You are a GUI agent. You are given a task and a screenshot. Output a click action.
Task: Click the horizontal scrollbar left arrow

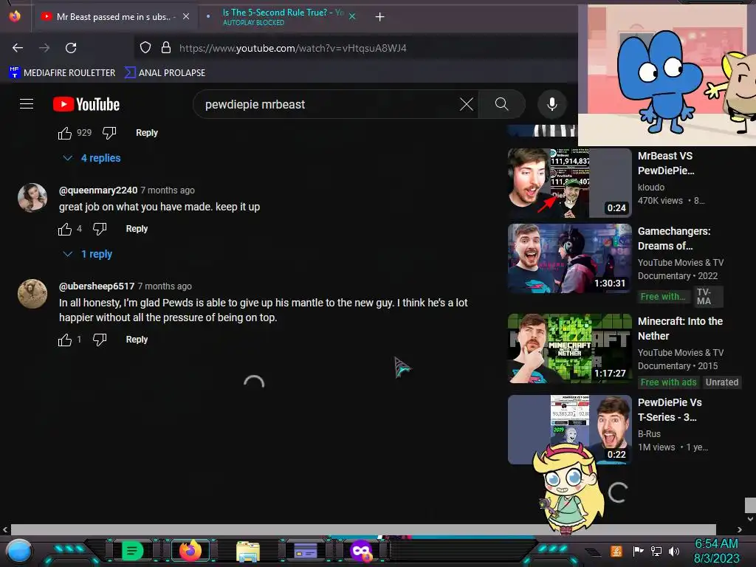click(x=5, y=529)
